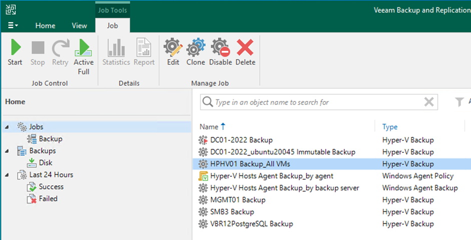Select Jobs in the tree
The height and width of the screenshot is (240, 471).
(36, 127)
